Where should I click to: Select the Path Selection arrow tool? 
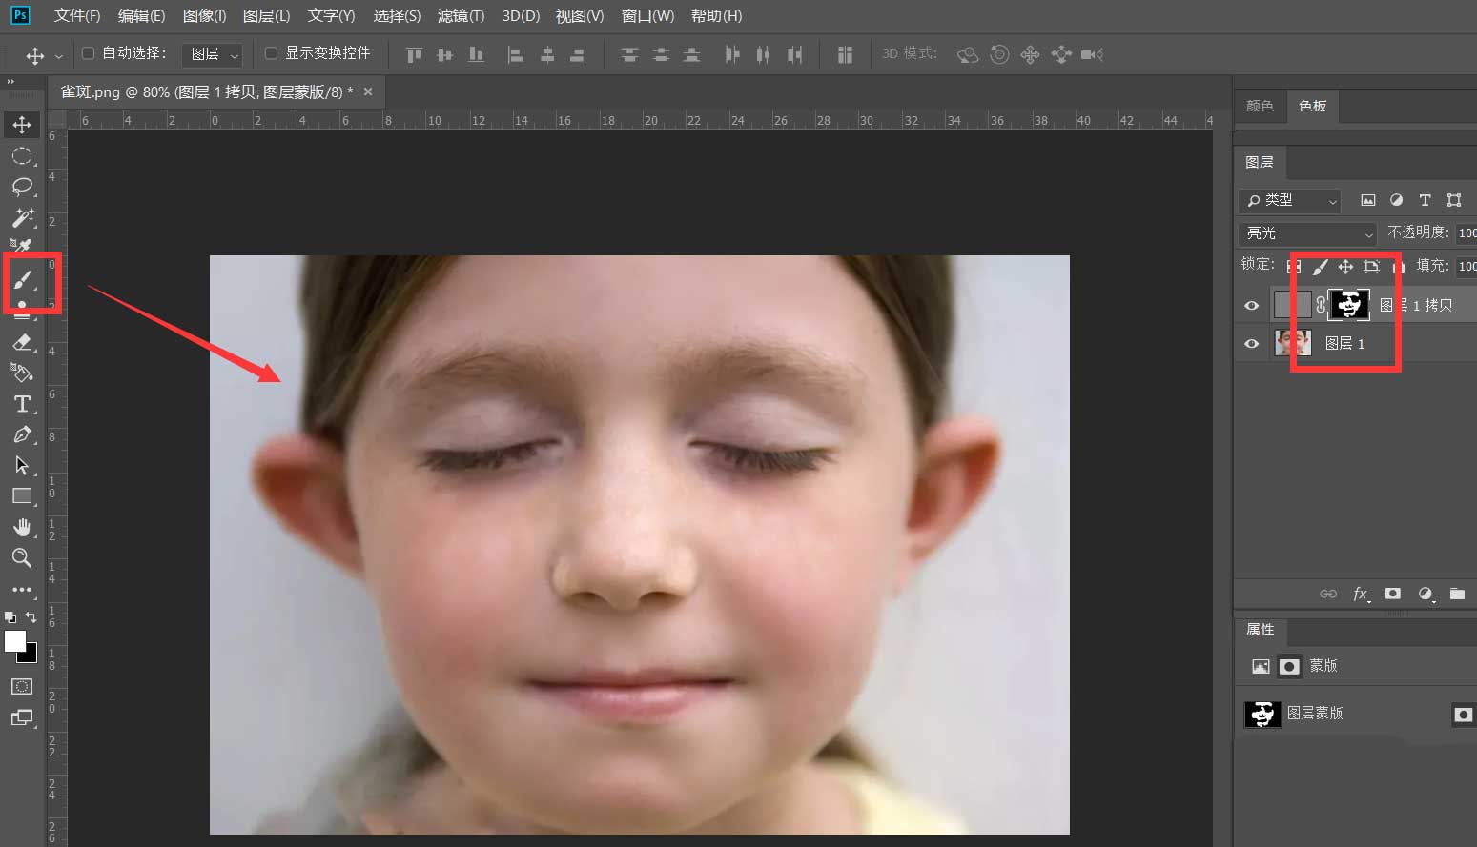point(22,465)
